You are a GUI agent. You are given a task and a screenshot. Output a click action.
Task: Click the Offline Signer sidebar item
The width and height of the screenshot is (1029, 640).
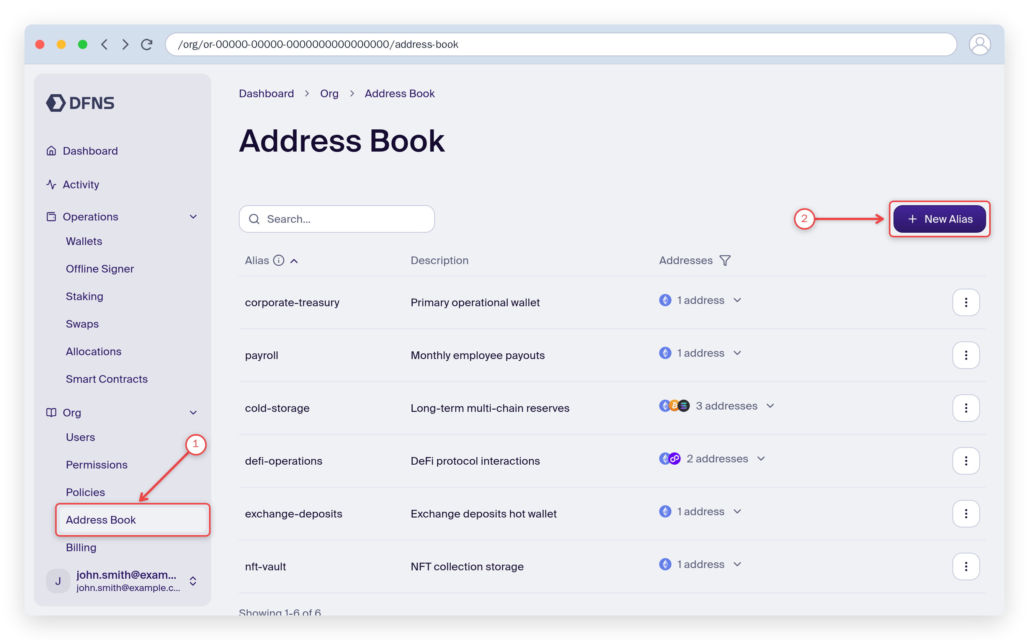pyautogui.click(x=100, y=269)
